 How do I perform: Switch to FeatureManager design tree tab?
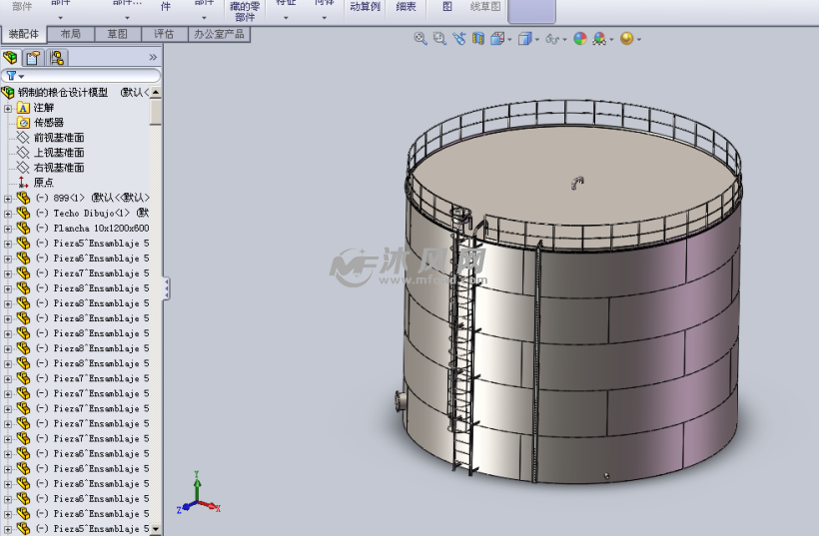tap(10, 58)
